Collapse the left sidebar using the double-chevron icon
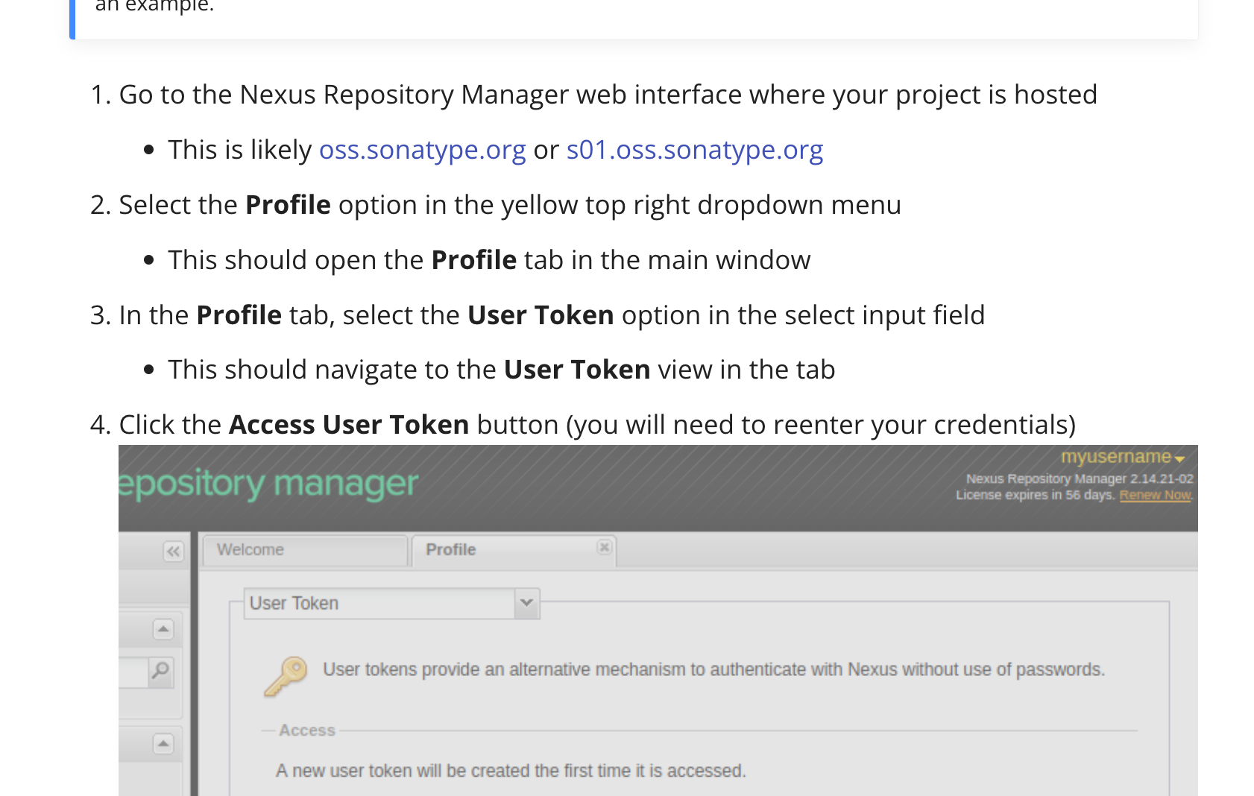The height and width of the screenshot is (796, 1254). click(x=173, y=552)
